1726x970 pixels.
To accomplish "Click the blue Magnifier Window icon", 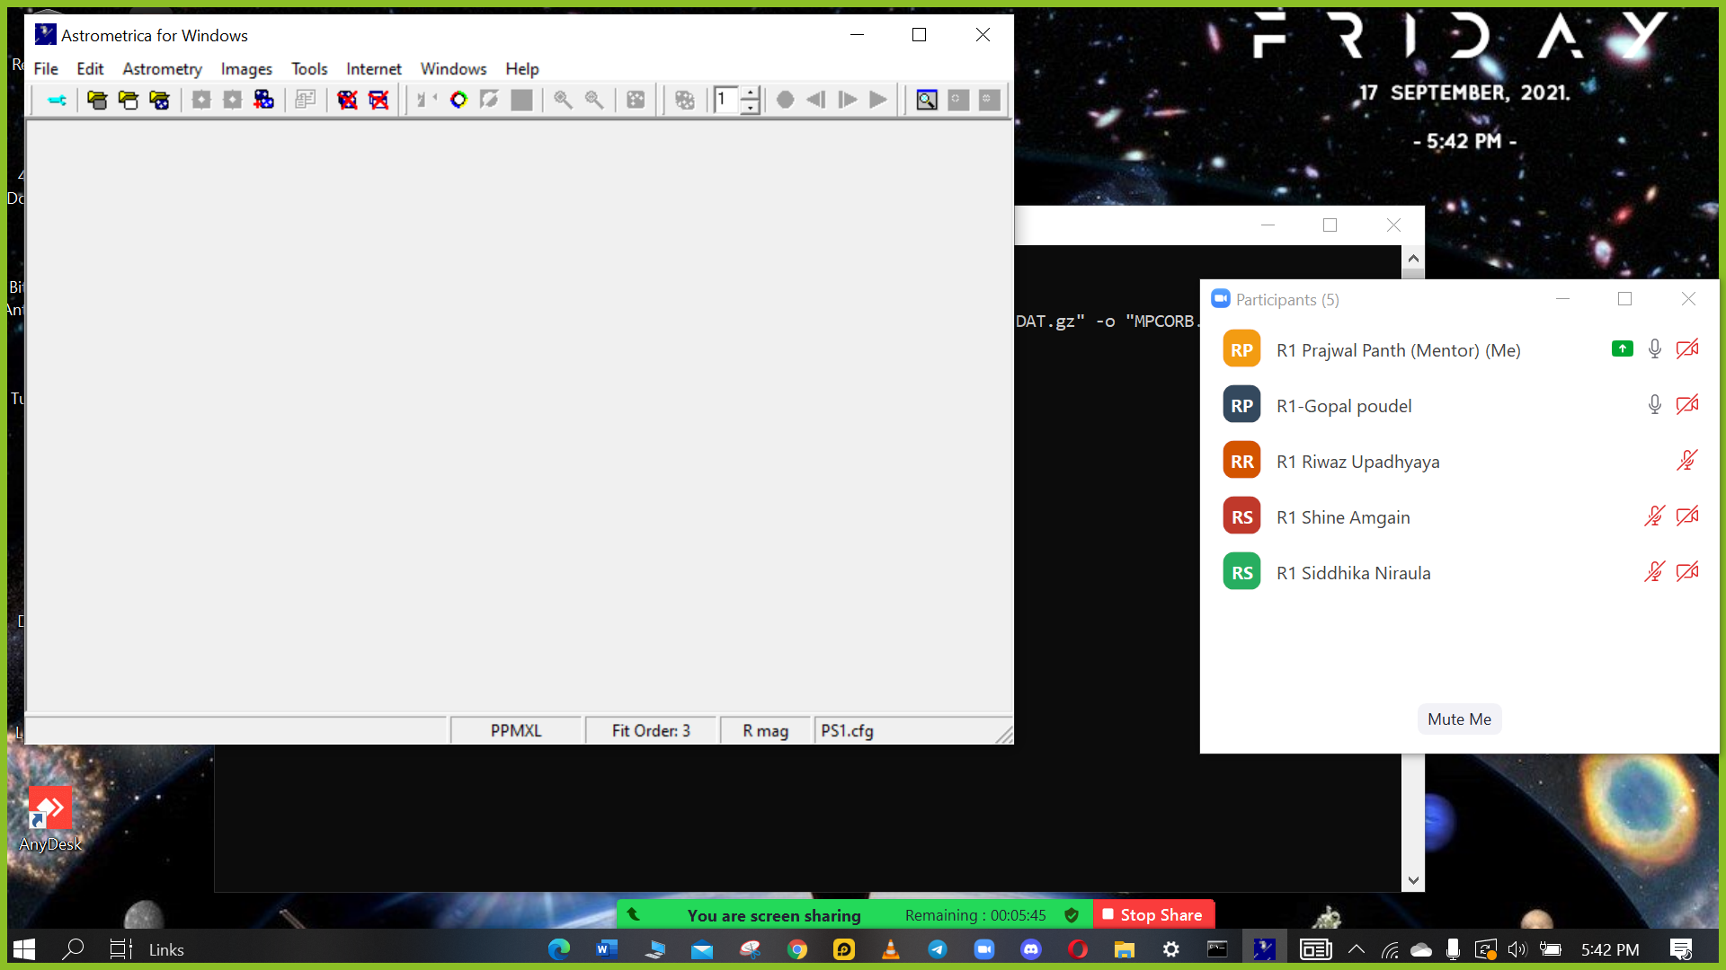I will pos(927,100).
